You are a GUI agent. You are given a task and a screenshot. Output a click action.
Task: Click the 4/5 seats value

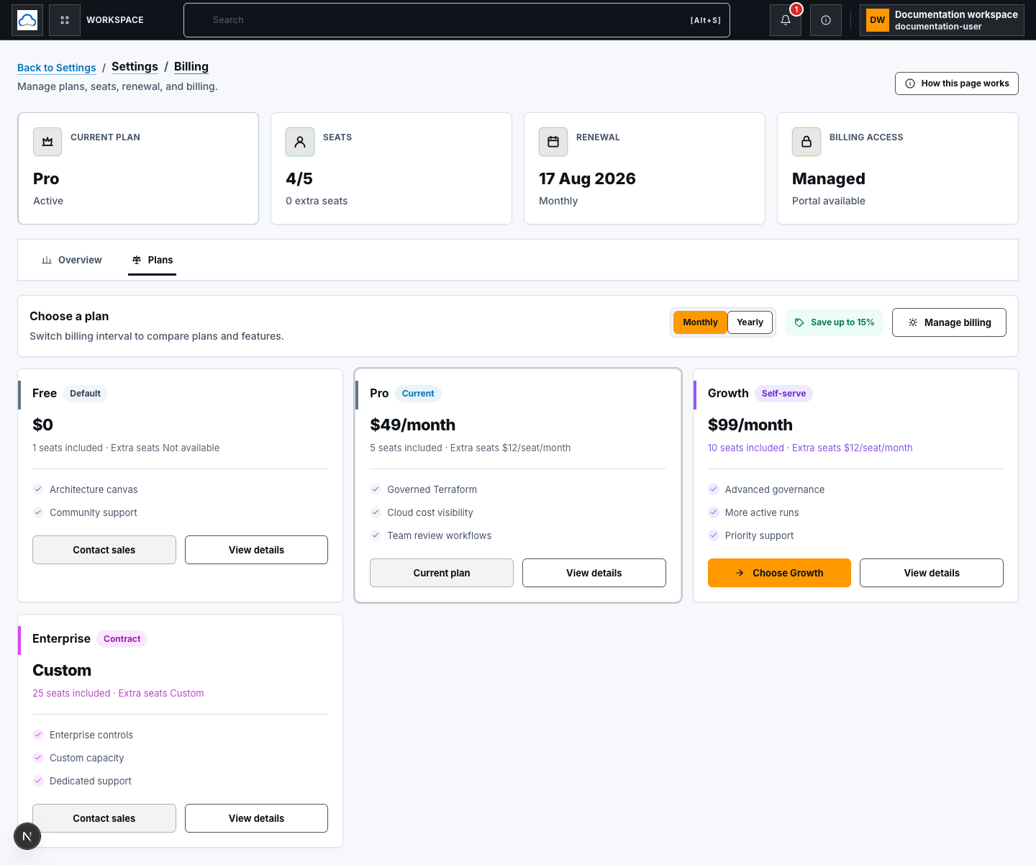tap(299, 178)
